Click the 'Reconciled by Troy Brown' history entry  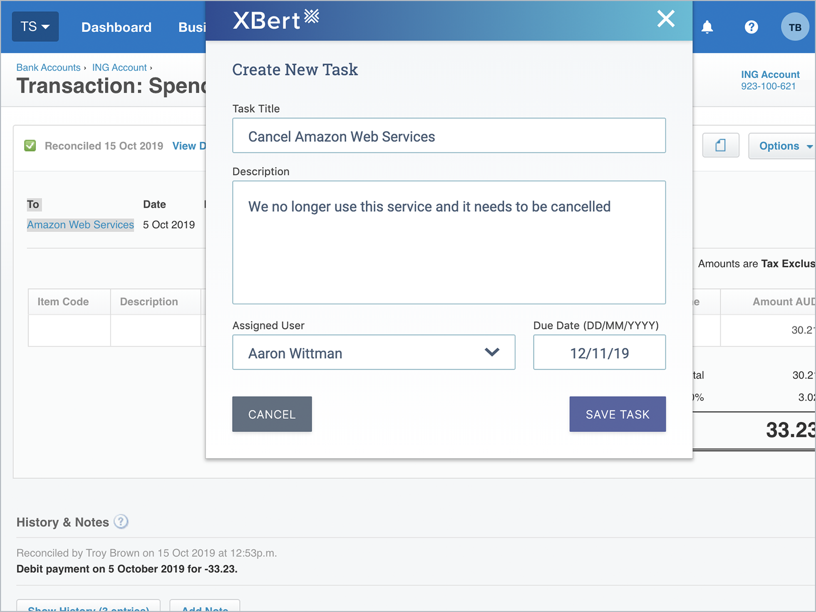[147, 553]
